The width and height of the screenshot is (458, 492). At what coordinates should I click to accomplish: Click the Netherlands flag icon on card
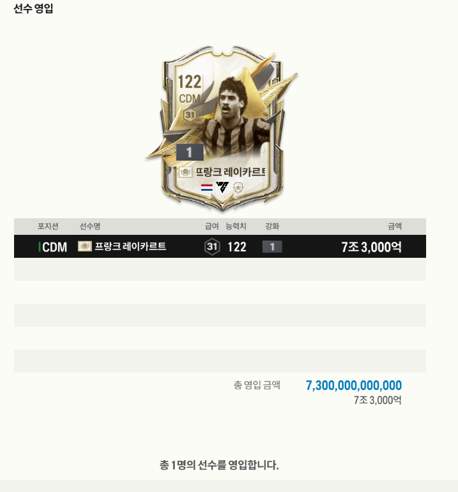[x=207, y=188]
